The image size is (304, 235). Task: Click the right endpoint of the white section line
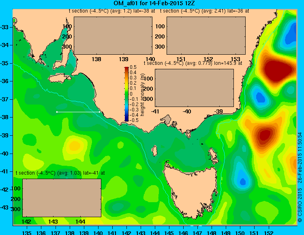point(100,112)
